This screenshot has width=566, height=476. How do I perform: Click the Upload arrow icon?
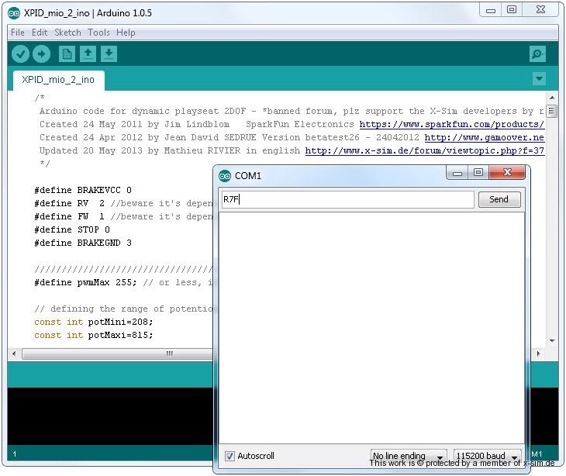(x=41, y=54)
